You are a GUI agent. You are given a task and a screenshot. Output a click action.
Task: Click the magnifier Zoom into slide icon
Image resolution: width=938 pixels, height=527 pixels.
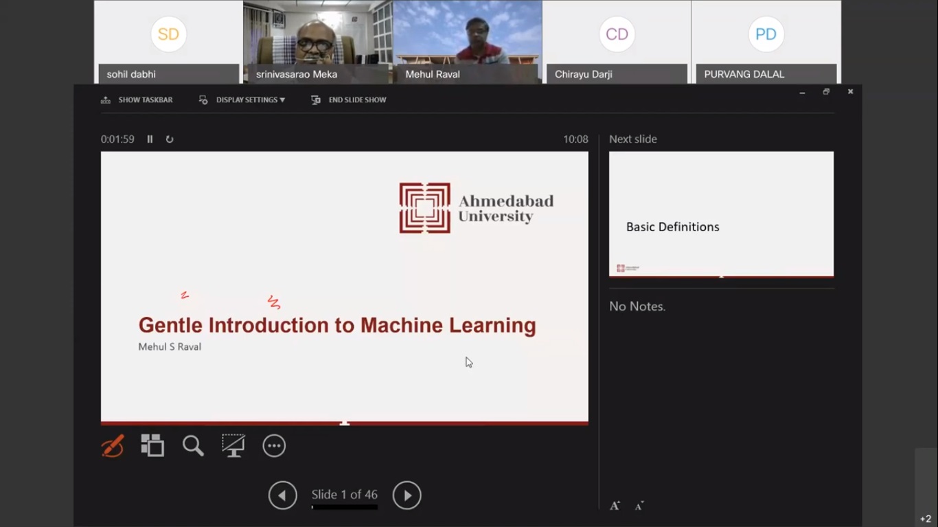pyautogui.click(x=193, y=446)
